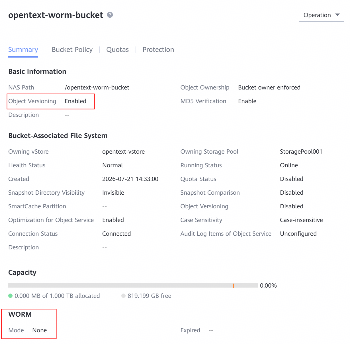The height and width of the screenshot is (344, 350).
Task: Go to the Quotas tab
Action: coord(117,50)
